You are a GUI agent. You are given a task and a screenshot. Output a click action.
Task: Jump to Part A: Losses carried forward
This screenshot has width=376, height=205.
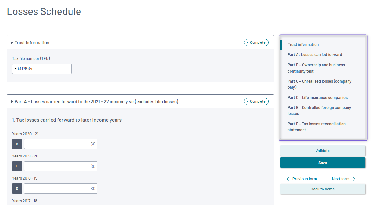315,55
